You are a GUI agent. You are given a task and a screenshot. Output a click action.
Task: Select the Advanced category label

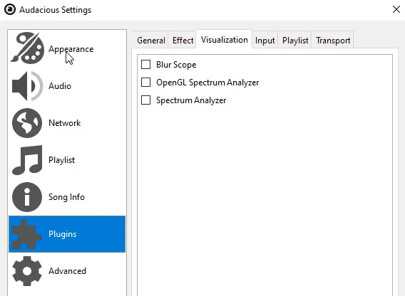(67, 271)
